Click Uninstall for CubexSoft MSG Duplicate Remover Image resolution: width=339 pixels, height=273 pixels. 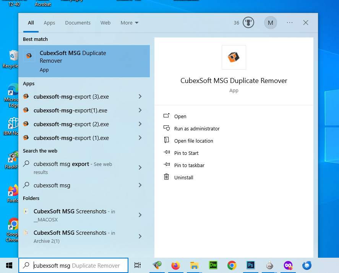tap(183, 178)
